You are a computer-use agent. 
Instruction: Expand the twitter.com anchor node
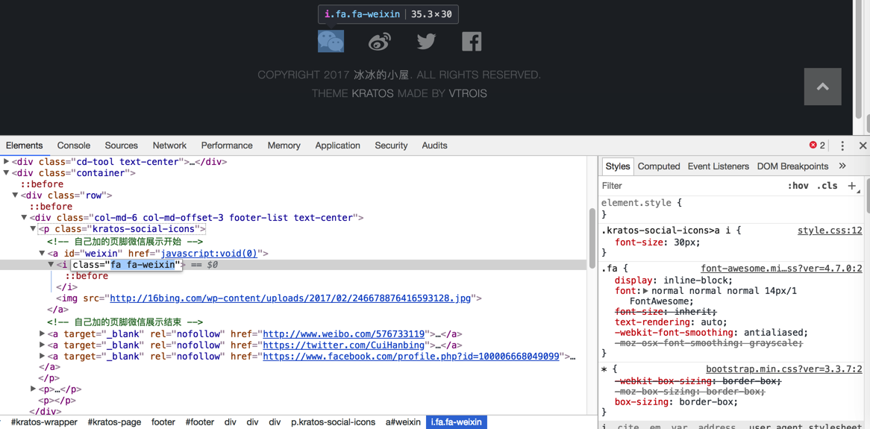coord(43,345)
